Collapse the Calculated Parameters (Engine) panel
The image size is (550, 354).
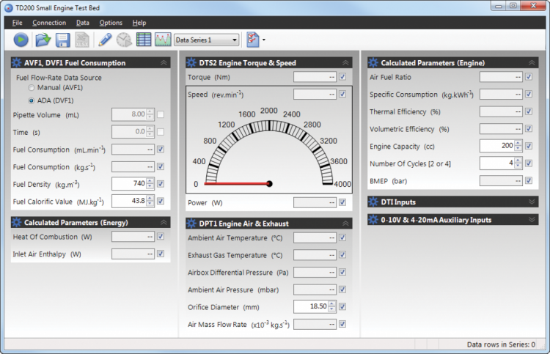(532, 63)
